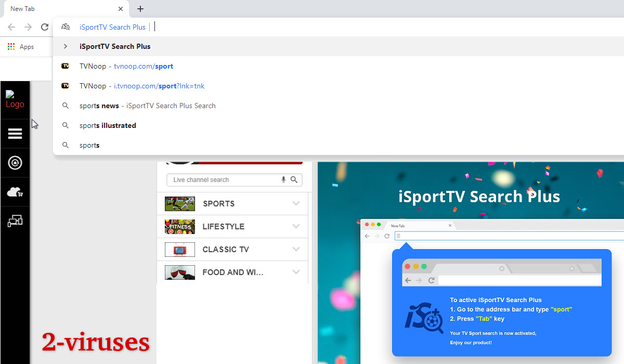Expand the LIFESTYLE category chevron

pos(296,226)
